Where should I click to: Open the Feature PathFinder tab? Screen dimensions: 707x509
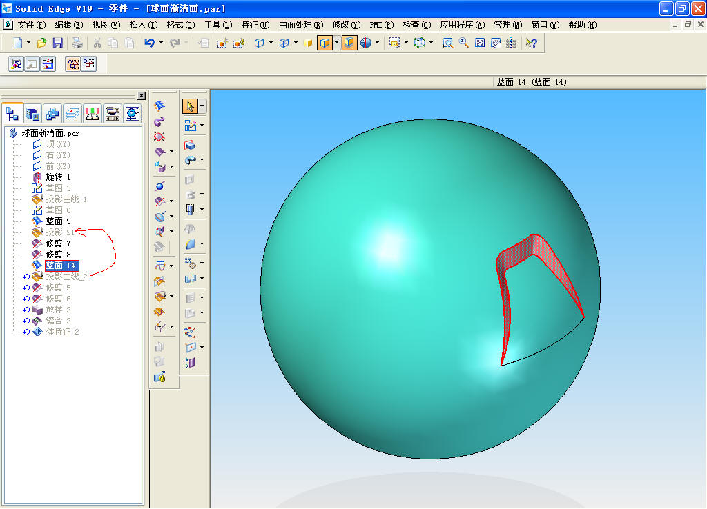[x=12, y=113]
